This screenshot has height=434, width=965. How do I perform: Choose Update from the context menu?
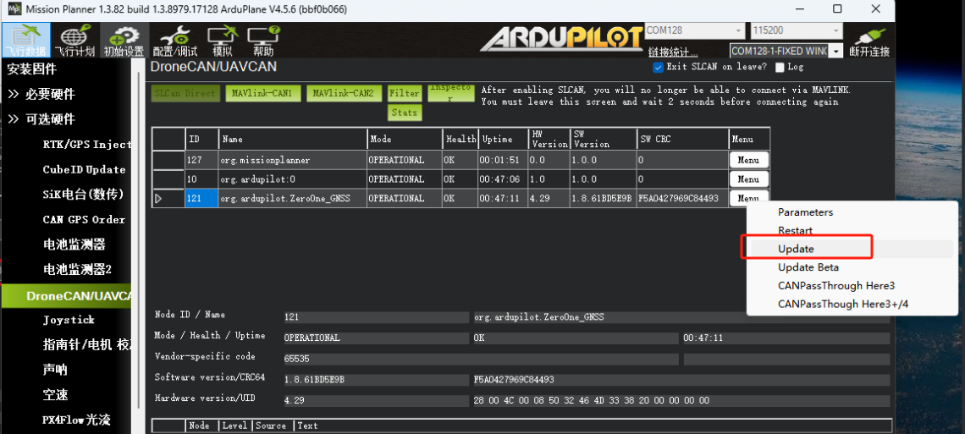click(796, 249)
